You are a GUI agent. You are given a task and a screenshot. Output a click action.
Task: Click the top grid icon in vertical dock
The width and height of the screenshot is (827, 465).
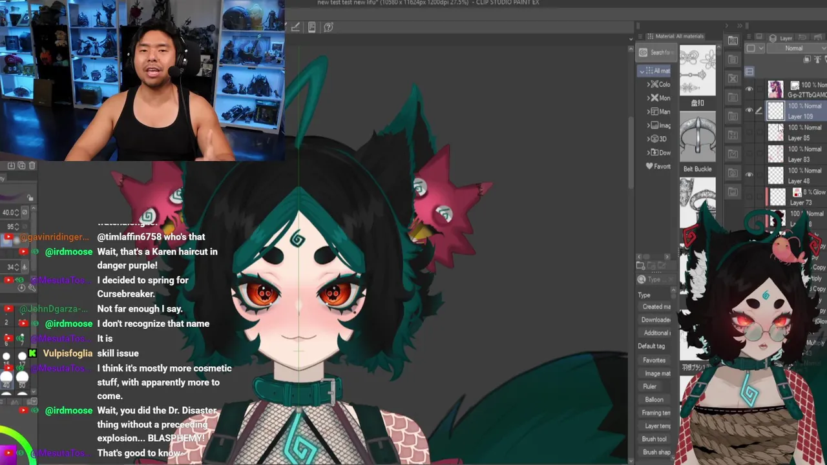(x=733, y=41)
